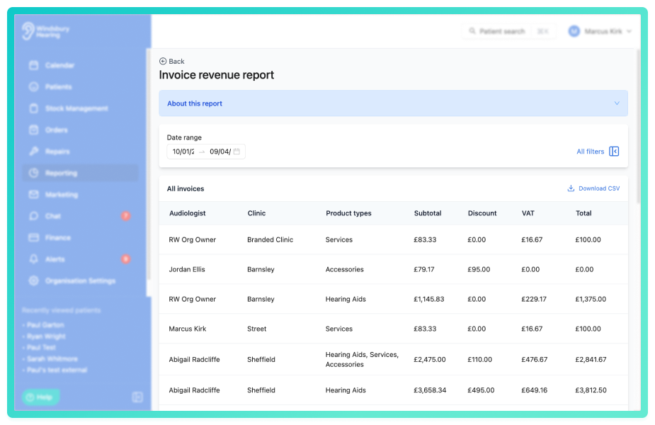The height and width of the screenshot is (425, 655).
Task: Open the calendar picker icon in date range
Action: coord(237,152)
